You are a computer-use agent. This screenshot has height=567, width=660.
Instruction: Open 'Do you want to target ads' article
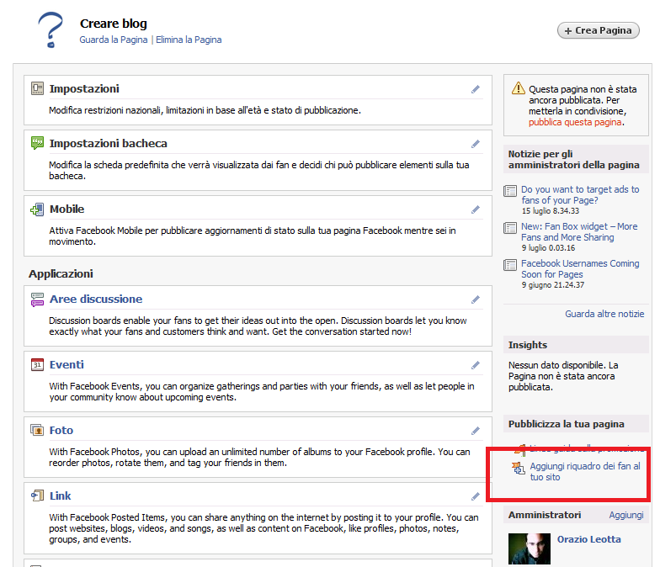[x=580, y=195]
